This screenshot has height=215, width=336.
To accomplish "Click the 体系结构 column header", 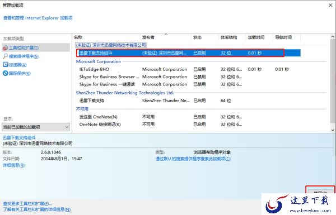I will click(228, 37).
